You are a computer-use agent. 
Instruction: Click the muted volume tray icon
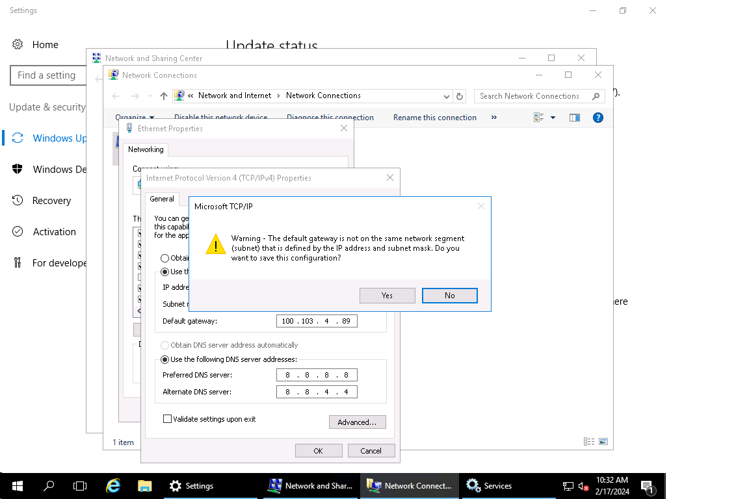tap(583, 486)
